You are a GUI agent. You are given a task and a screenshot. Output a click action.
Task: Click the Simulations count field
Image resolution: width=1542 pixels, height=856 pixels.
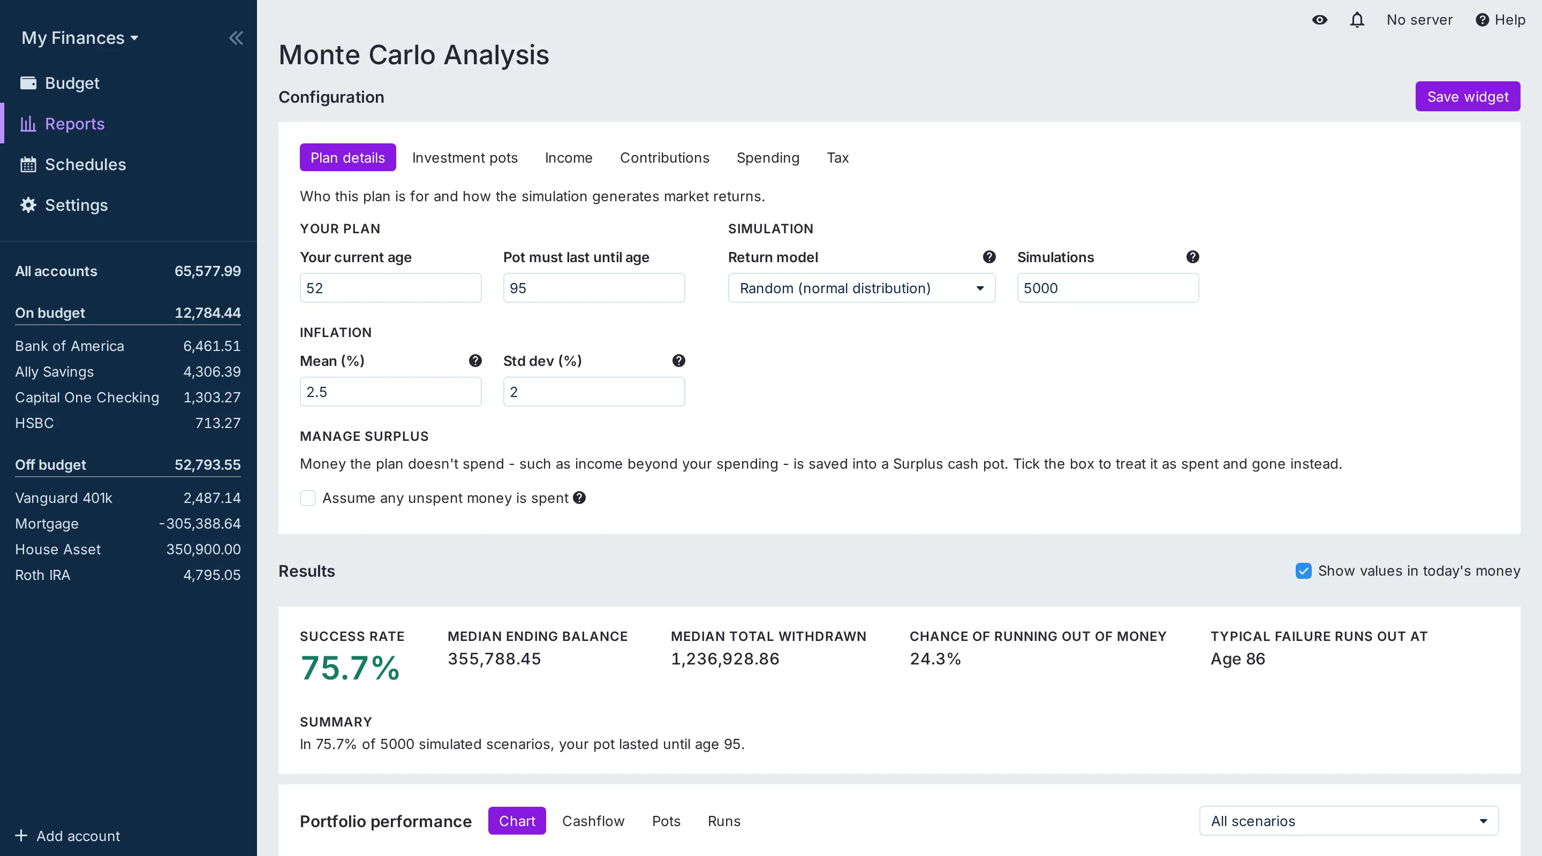click(x=1107, y=288)
